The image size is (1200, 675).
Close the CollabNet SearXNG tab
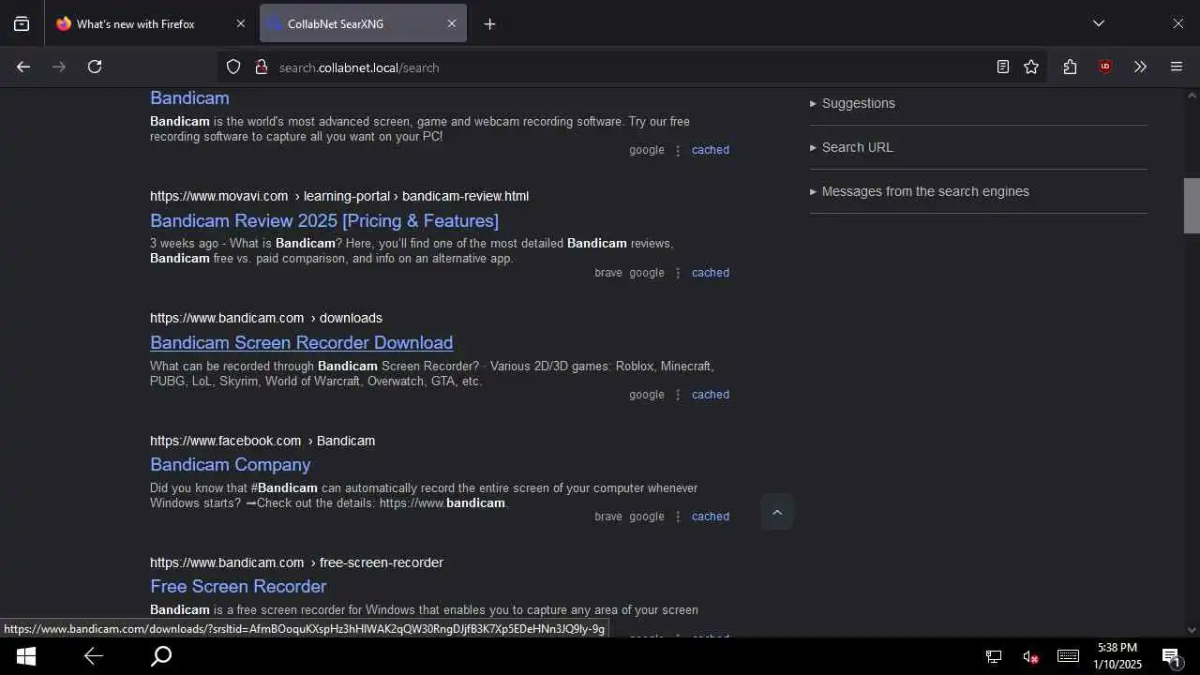(451, 24)
